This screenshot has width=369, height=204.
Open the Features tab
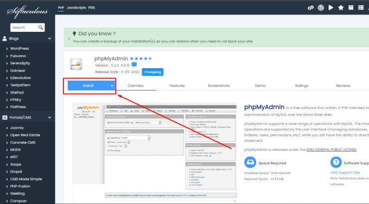tap(177, 86)
